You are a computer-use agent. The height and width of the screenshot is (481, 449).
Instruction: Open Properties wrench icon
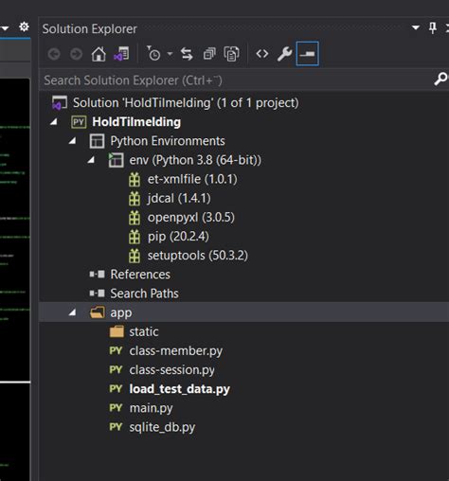pyautogui.click(x=284, y=54)
